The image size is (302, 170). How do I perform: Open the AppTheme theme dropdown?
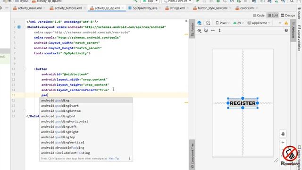point(259,23)
